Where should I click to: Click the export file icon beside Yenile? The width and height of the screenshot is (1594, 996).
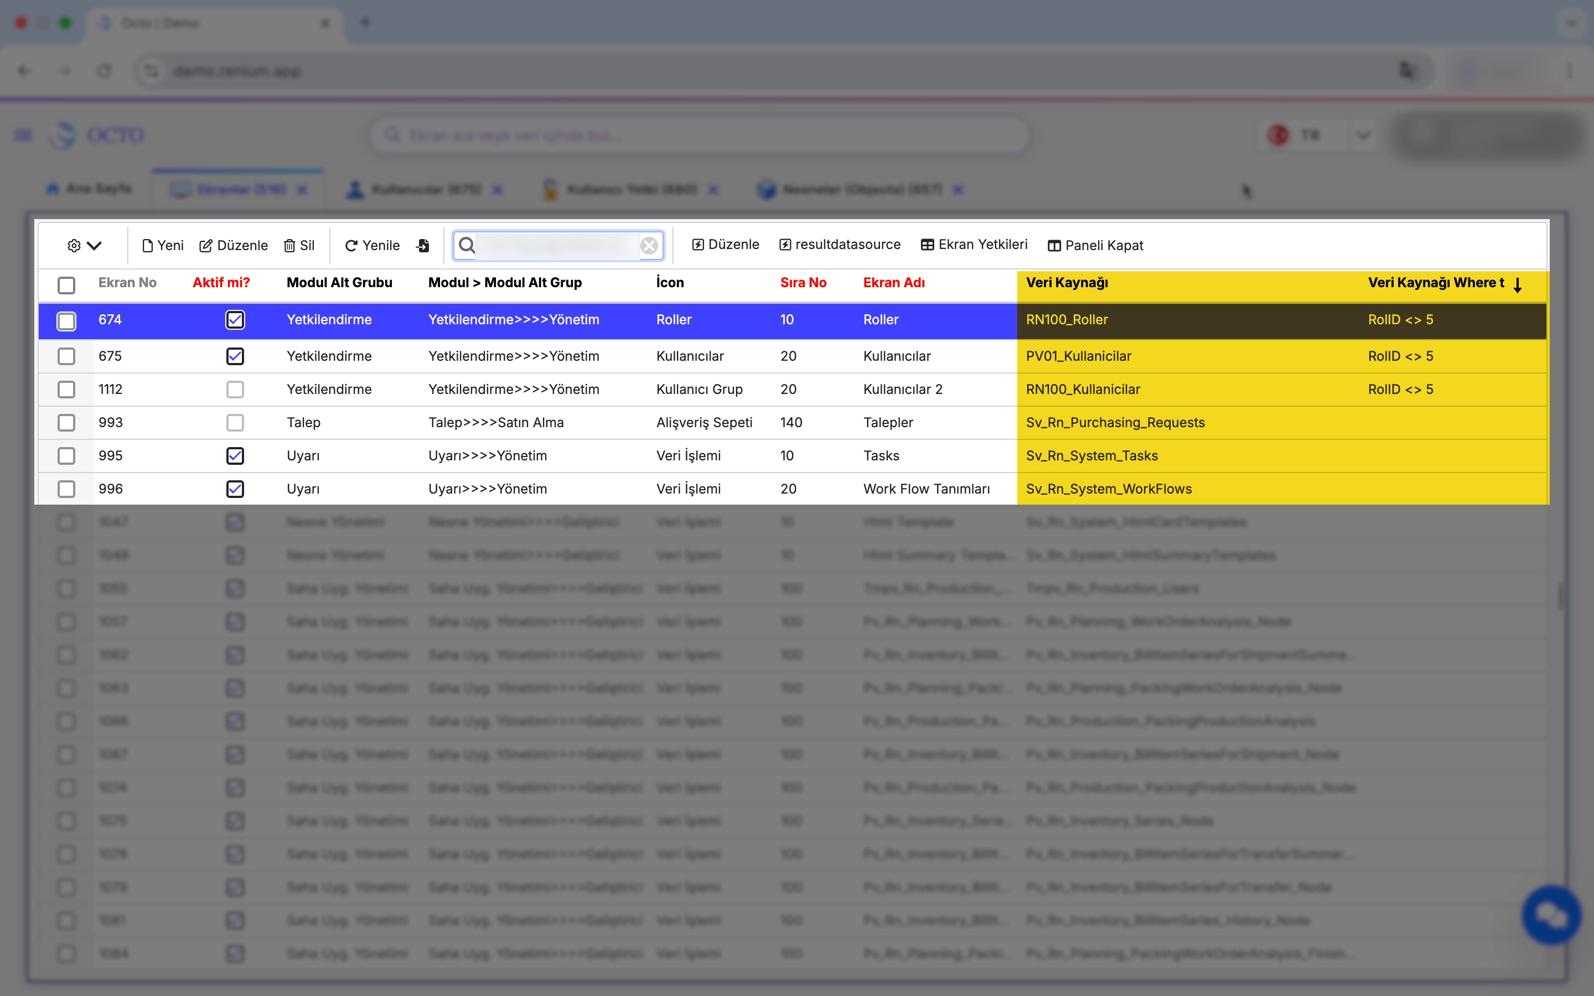(423, 246)
